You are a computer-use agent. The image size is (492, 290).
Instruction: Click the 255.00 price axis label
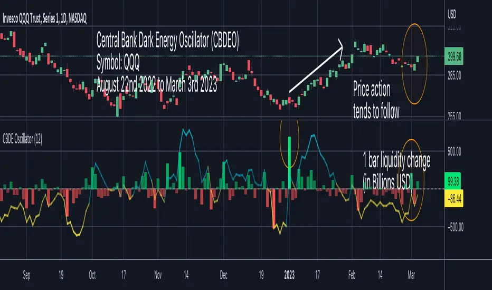(x=455, y=116)
